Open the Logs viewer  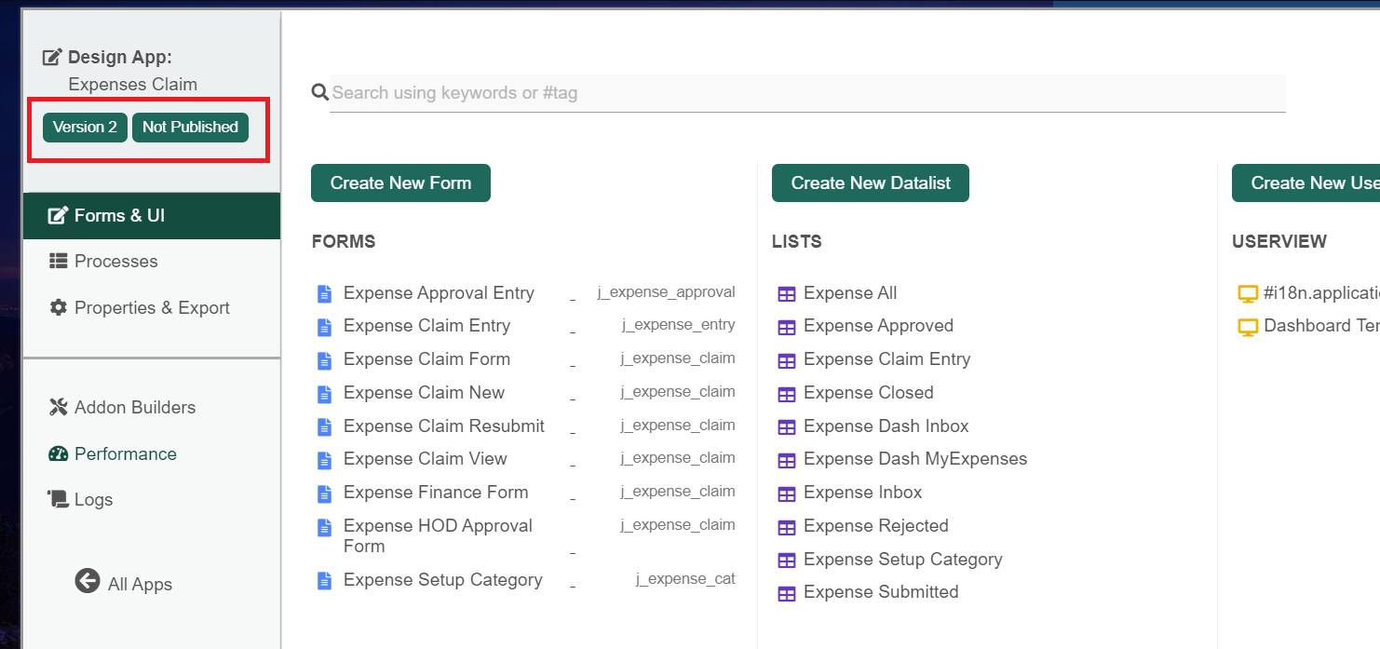(x=93, y=500)
